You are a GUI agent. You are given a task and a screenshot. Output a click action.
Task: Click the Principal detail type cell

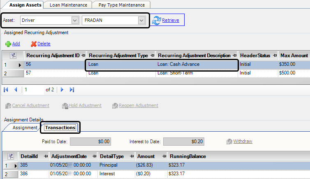tap(116, 165)
